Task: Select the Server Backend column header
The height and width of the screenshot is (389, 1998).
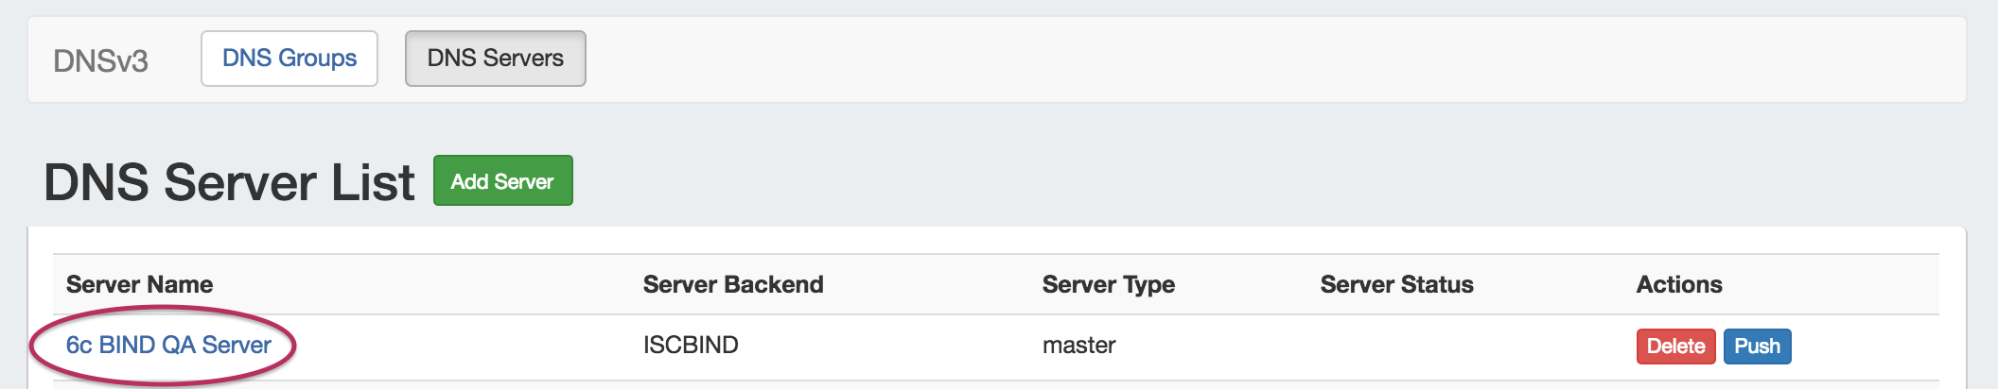Action: (733, 285)
